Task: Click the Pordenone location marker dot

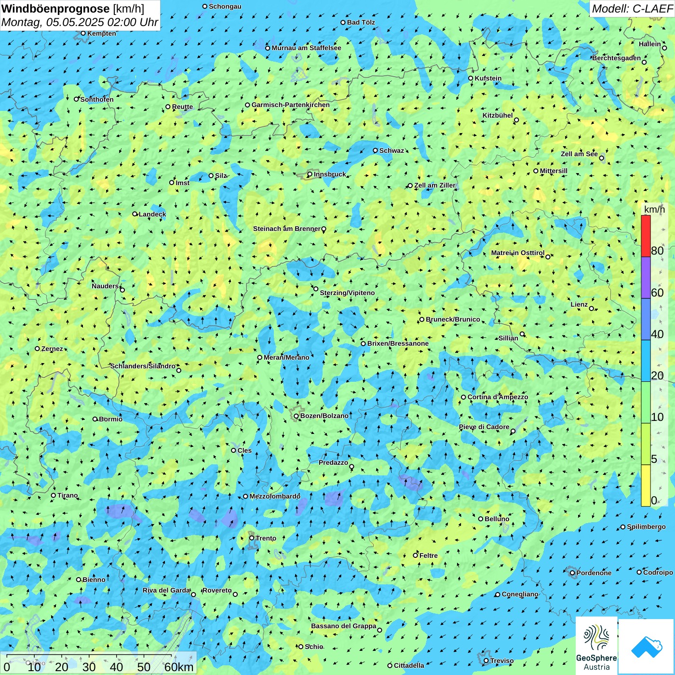Action: (572, 573)
